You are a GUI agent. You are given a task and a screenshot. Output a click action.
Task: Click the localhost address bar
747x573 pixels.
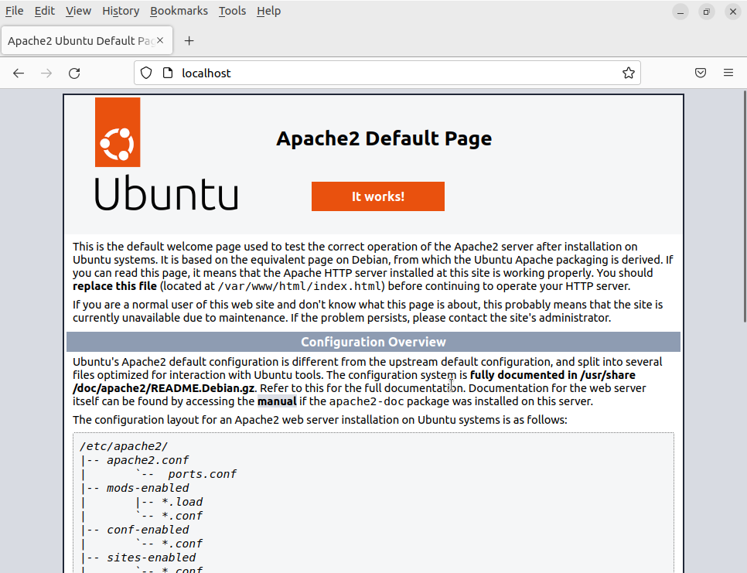[387, 73]
